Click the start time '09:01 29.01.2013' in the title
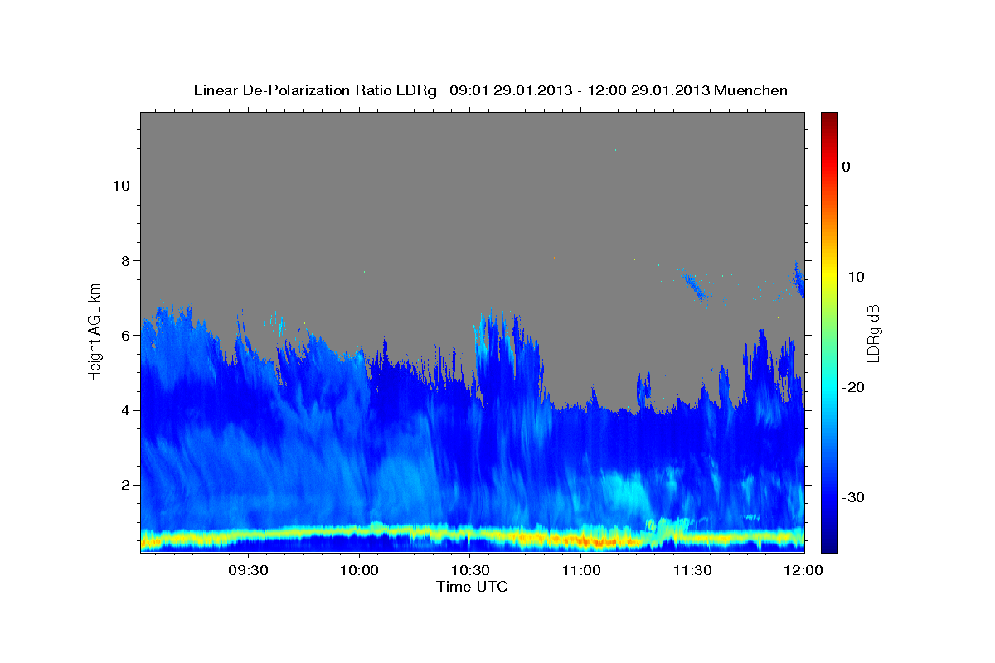Viewport: 995px width, 663px height. [x=511, y=90]
